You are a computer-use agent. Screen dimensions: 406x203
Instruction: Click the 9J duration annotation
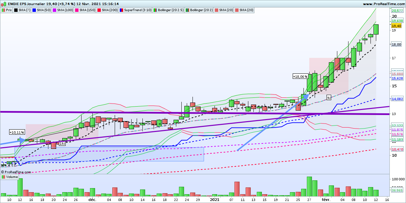(329, 97)
